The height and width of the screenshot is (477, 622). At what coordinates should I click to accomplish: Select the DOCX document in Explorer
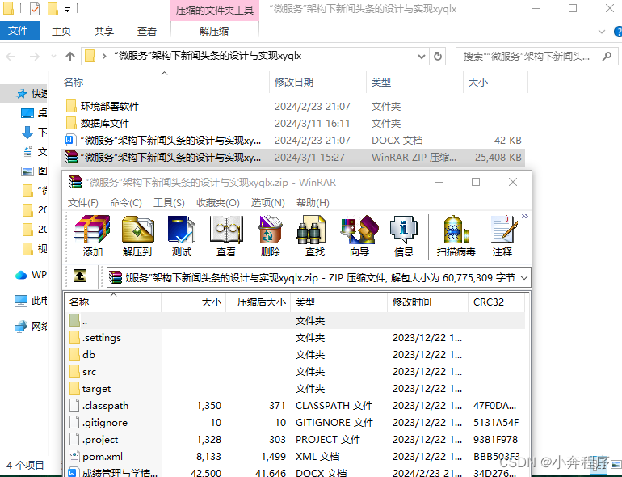pos(293,140)
